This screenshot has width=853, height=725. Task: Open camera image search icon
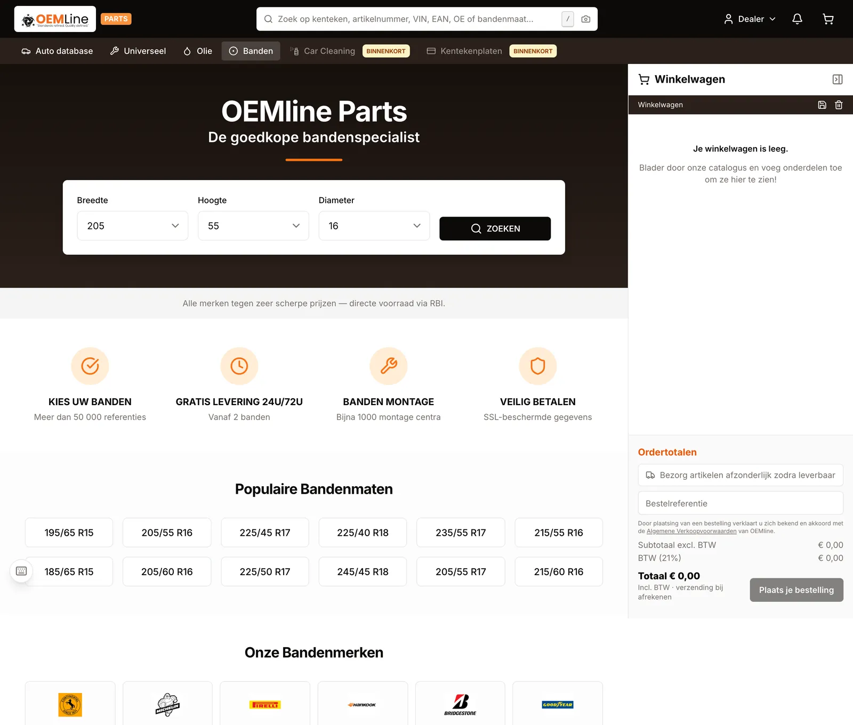pos(585,19)
